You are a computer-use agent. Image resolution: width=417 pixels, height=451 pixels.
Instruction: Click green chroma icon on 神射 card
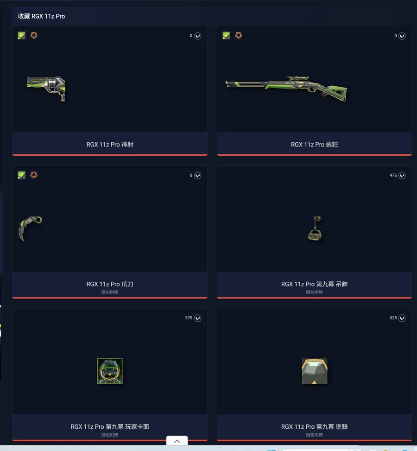tap(22, 36)
